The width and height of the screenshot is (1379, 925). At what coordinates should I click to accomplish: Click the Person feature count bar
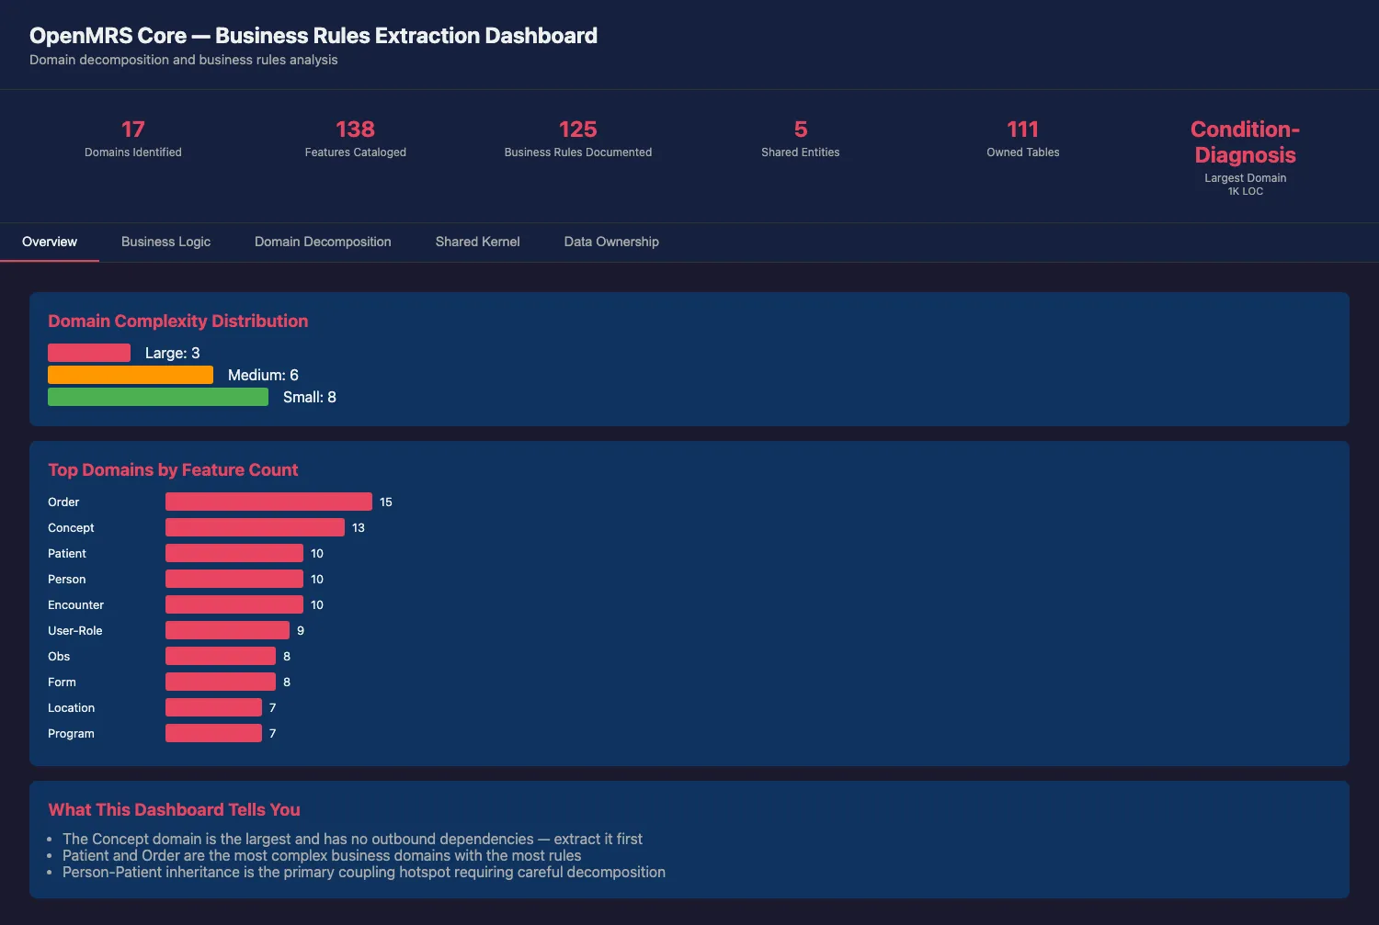(234, 579)
